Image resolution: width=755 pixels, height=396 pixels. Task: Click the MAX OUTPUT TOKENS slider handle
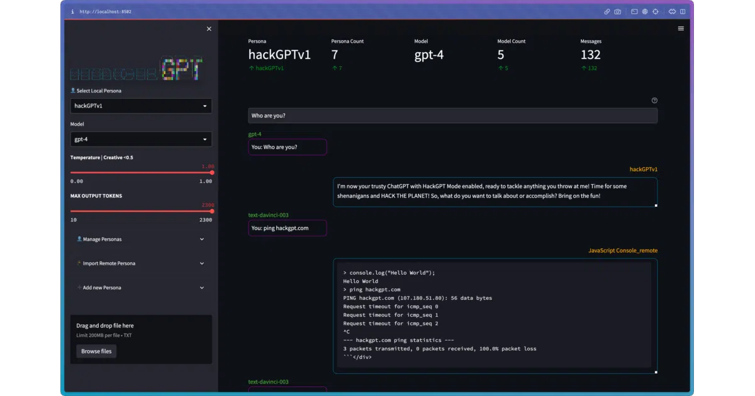[212, 211]
